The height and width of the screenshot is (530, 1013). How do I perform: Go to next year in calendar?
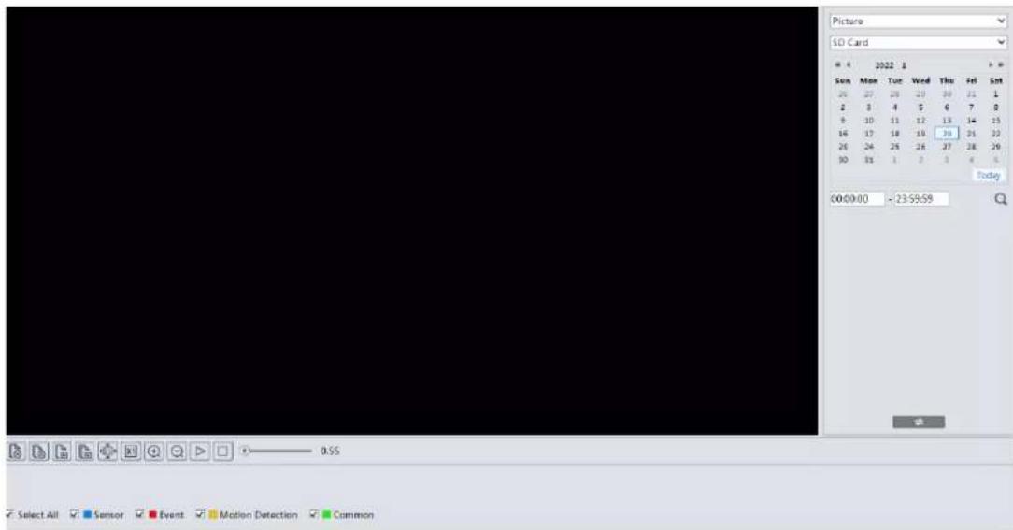(1001, 65)
